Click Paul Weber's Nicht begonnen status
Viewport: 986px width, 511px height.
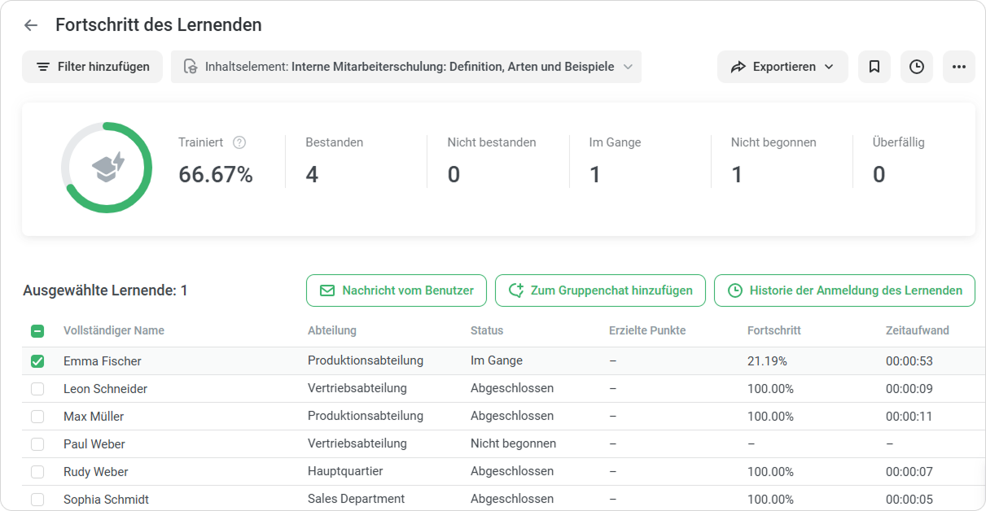click(514, 443)
